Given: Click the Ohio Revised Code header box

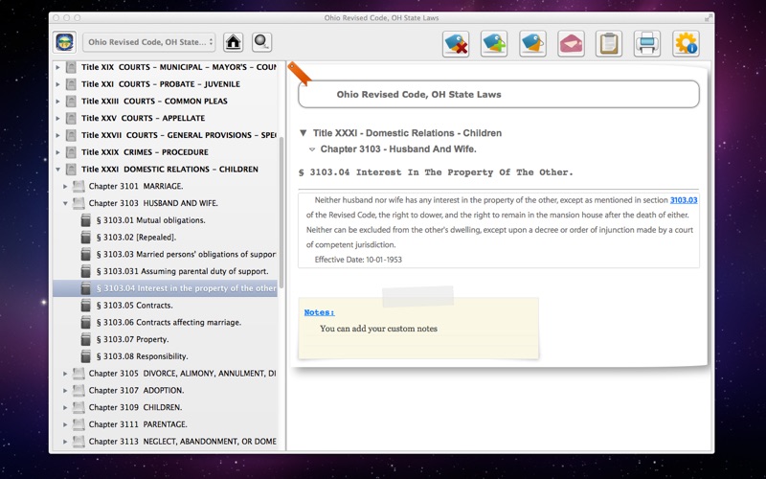Looking at the screenshot, I should point(498,94).
